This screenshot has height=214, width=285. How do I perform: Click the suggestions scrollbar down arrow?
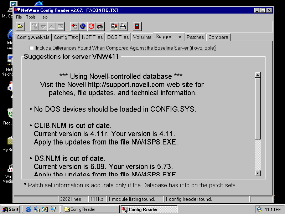(x=258, y=173)
